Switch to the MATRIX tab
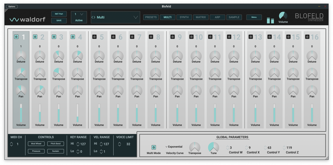 click(x=201, y=17)
